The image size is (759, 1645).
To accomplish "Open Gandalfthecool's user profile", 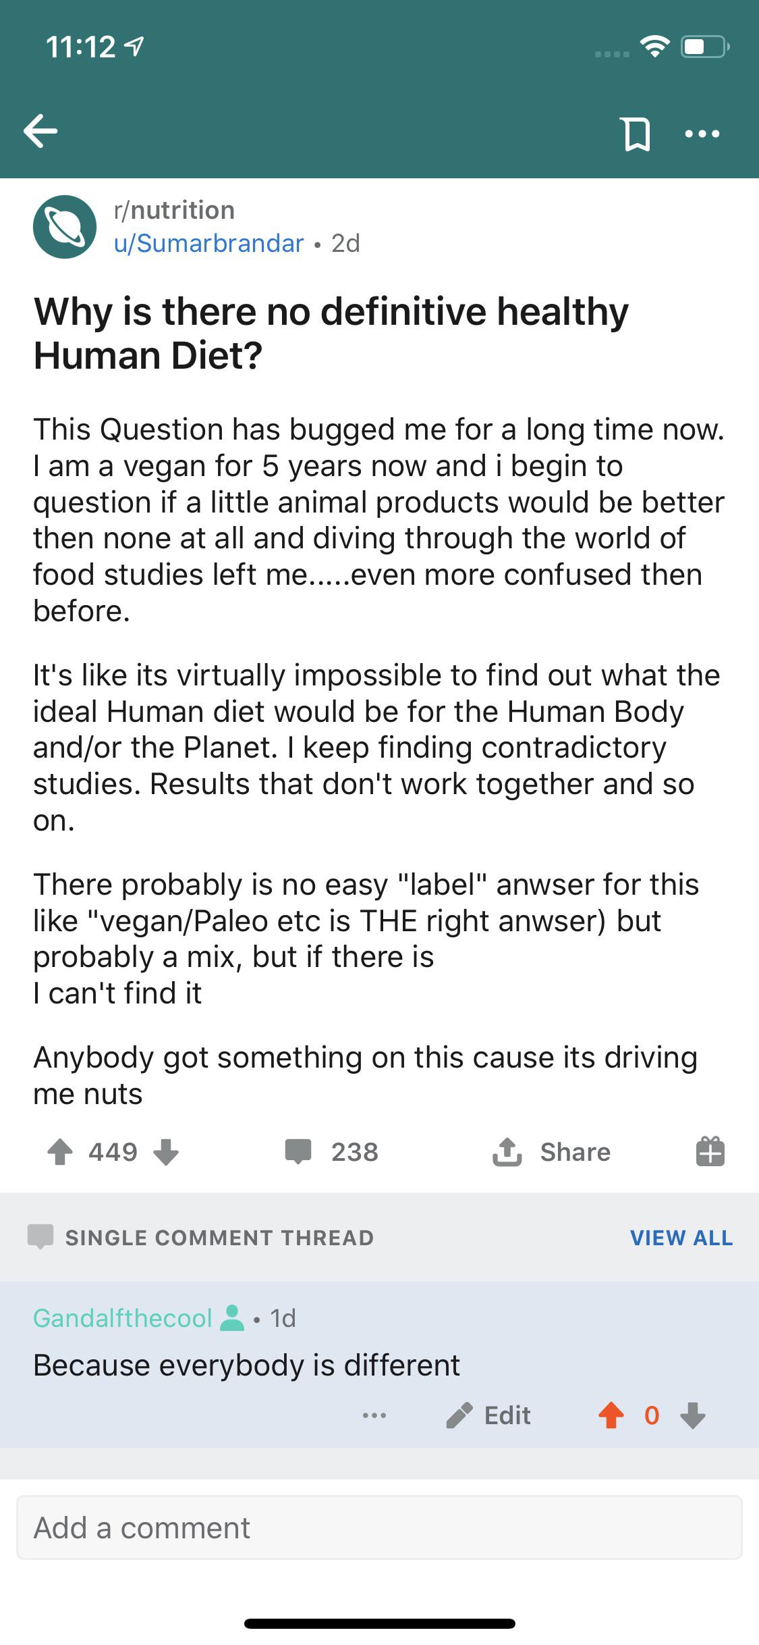I will 123,1317.
